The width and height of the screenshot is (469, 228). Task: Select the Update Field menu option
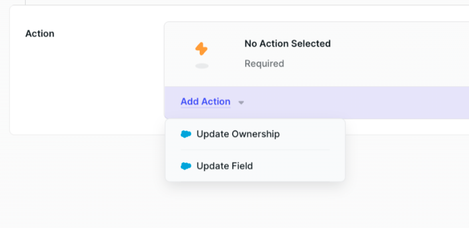click(x=224, y=166)
